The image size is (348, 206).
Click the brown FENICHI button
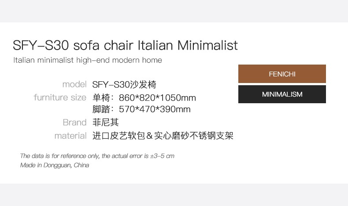[282, 74]
